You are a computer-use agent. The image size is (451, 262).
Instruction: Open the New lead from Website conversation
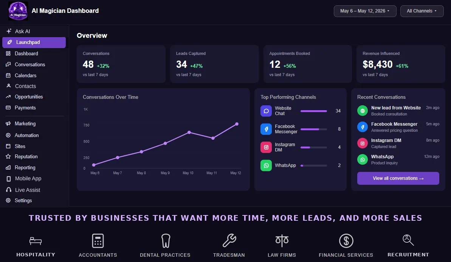click(x=398, y=111)
